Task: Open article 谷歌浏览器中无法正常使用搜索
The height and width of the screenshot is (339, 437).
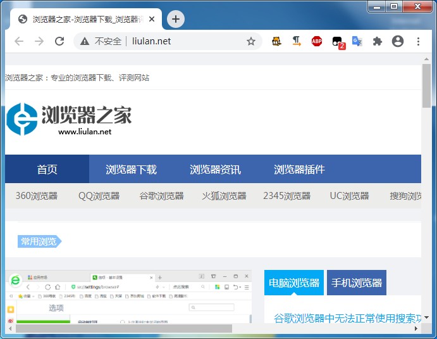Action: (x=347, y=318)
